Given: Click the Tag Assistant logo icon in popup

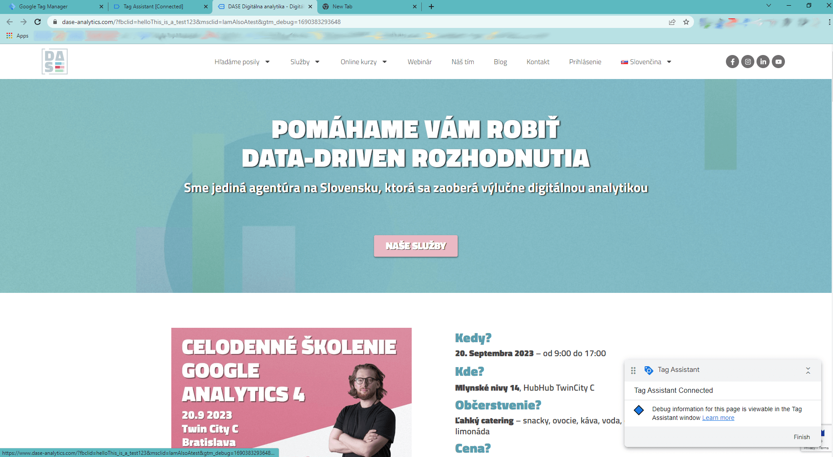Looking at the screenshot, I should (x=649, y=370).
